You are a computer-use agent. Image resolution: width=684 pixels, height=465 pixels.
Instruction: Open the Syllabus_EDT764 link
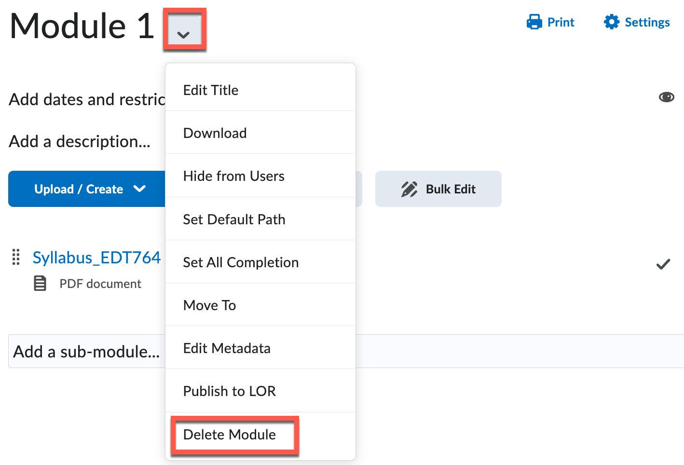pos(96,257)
